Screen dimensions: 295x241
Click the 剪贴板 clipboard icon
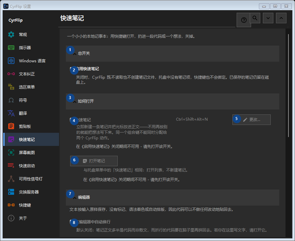[11, 126]
